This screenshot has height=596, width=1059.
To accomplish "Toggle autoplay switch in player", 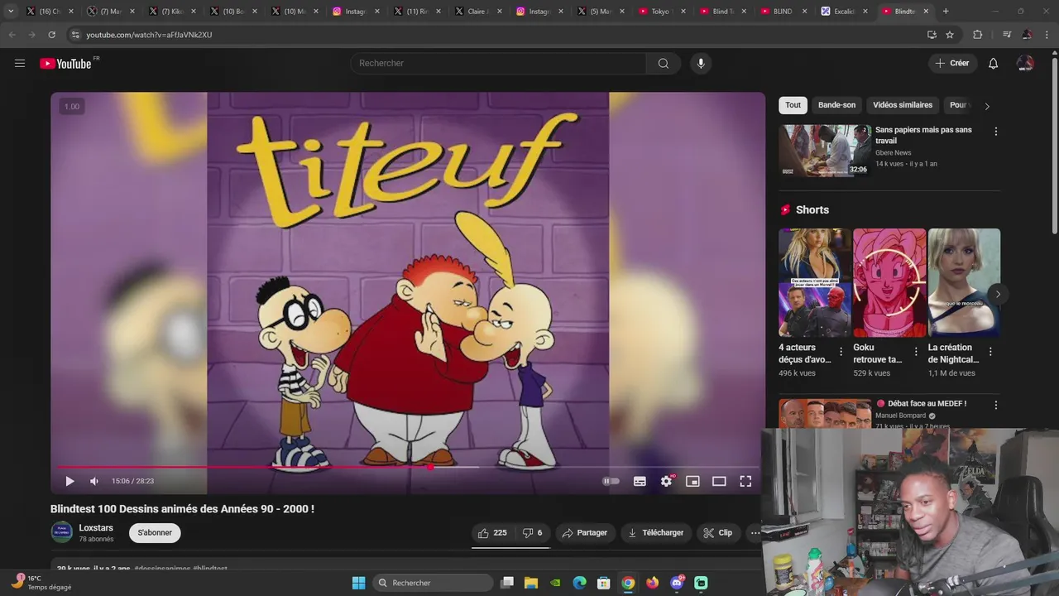I will (611, 481).
